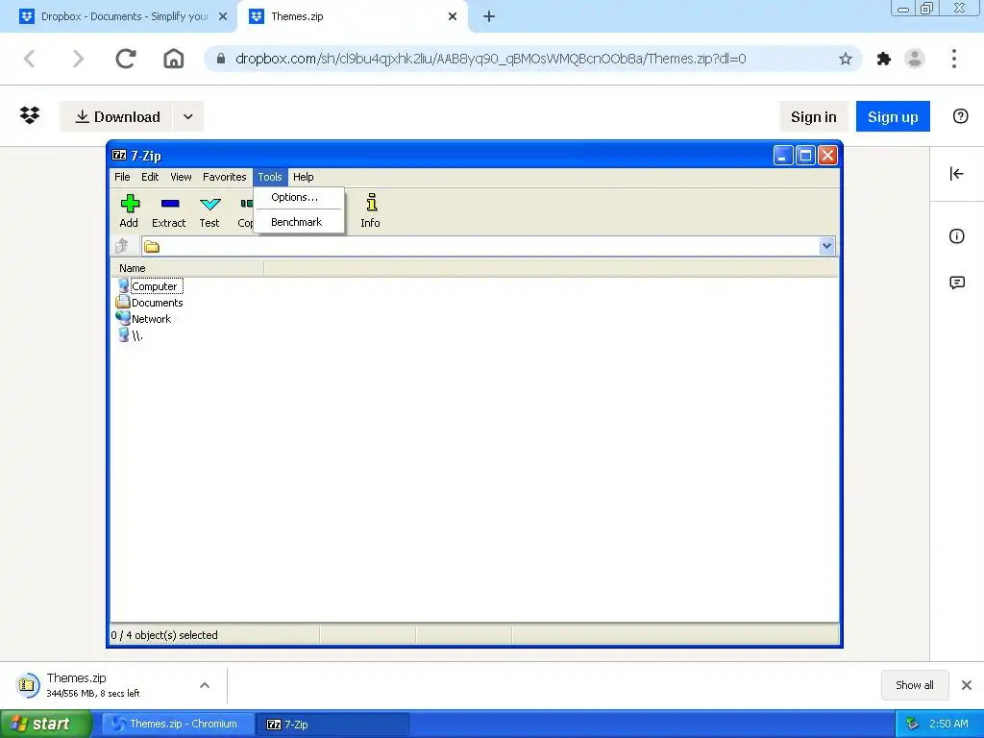Close the Themes.zip browser tab
The height and width of the screenshot is (738, 984).
(x=453, y=16)
